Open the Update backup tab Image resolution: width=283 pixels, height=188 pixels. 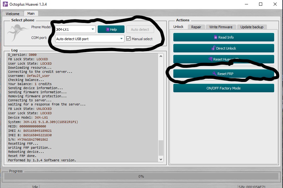pos(252,27)
